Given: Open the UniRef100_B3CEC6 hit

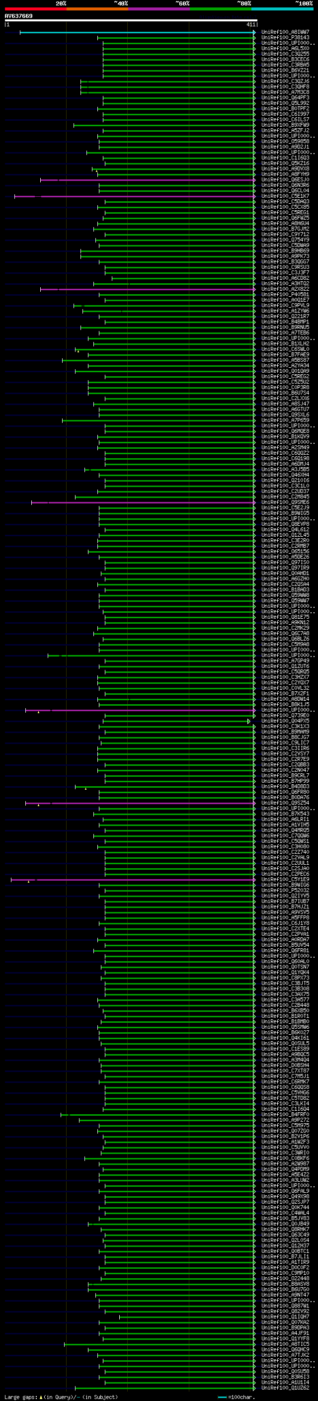Looking at the screenshot, I should pyautogui.click(x=285, y=60).
